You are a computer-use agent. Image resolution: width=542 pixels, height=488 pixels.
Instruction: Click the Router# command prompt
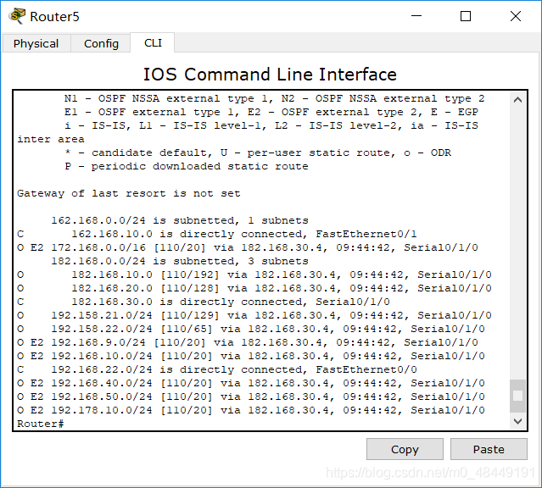pyautogui.click(x=41, y=424)
